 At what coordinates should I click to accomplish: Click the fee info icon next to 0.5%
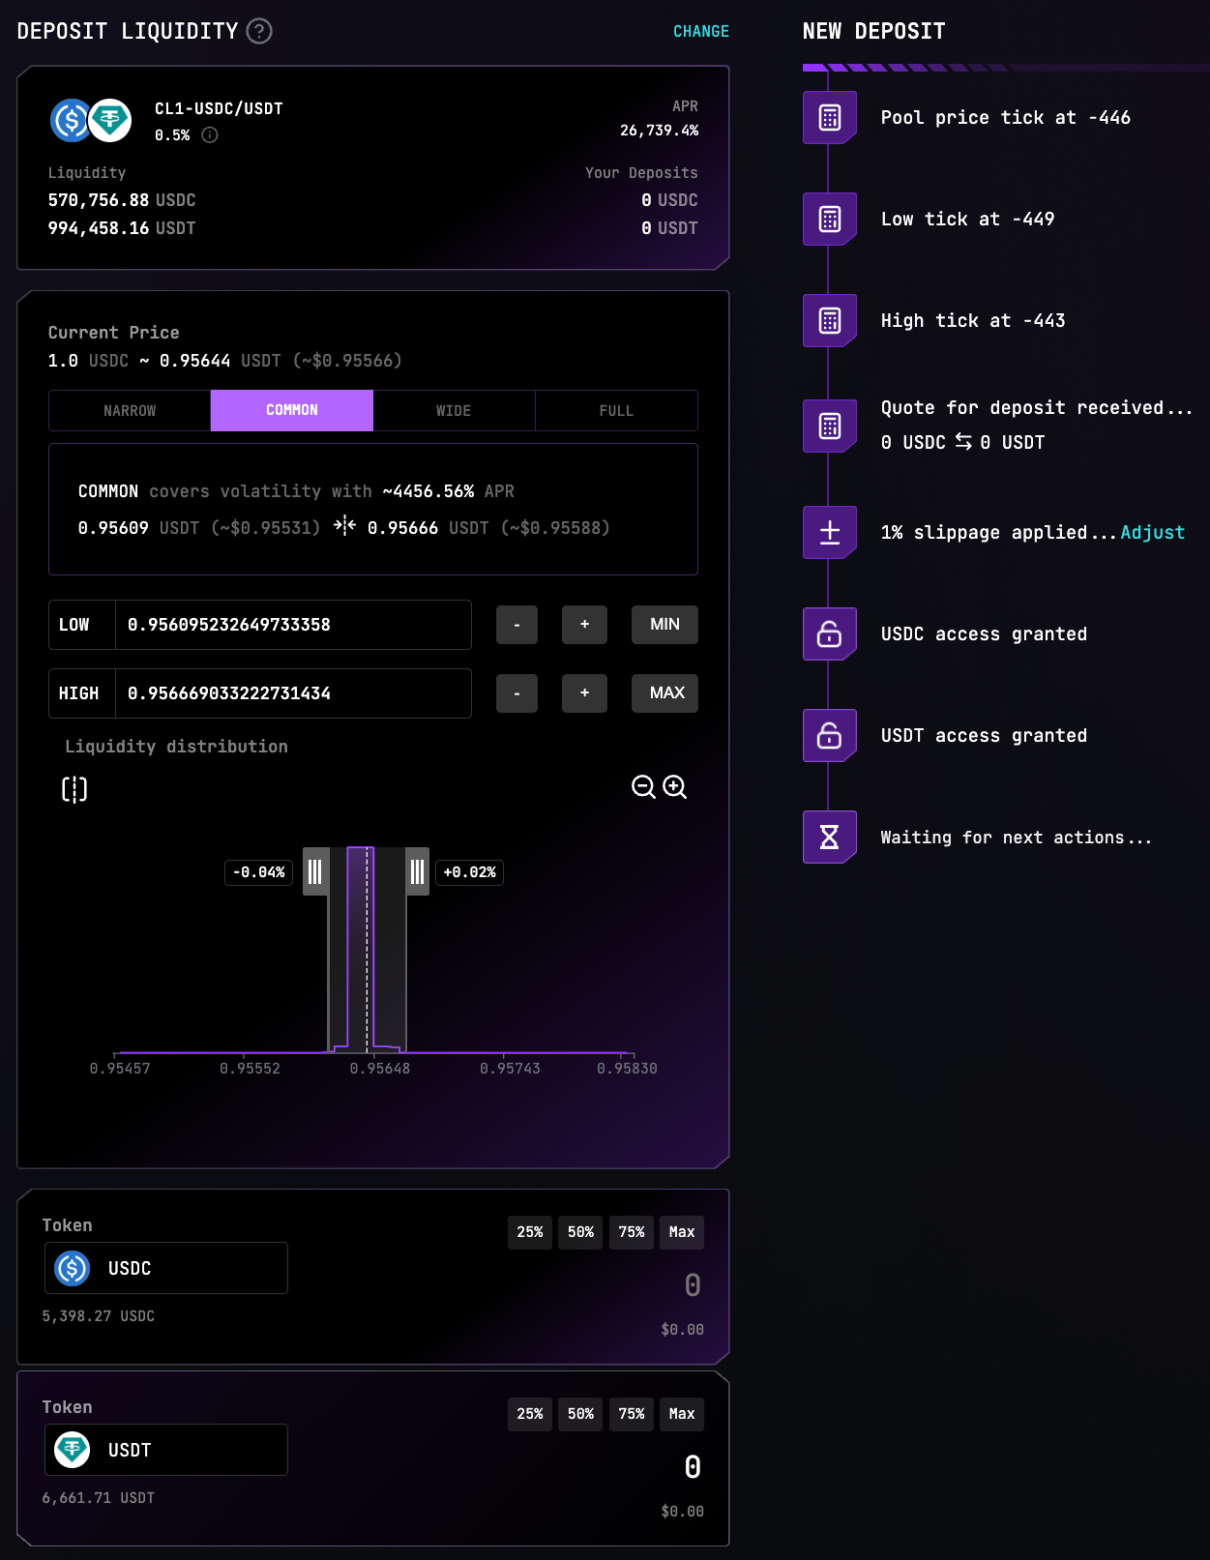point(210,135)
